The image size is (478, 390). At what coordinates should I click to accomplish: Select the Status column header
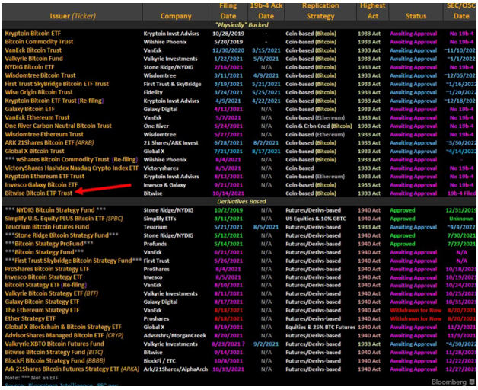click(x=416, y=16)
